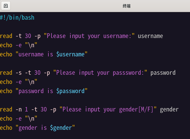Select the password variable name after prompt

(x=163, y=73)
